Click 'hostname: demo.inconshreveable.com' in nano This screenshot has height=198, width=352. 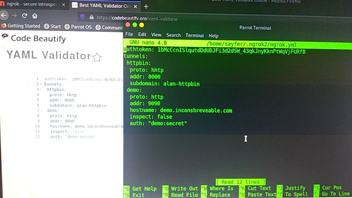[x=181, y=110]
